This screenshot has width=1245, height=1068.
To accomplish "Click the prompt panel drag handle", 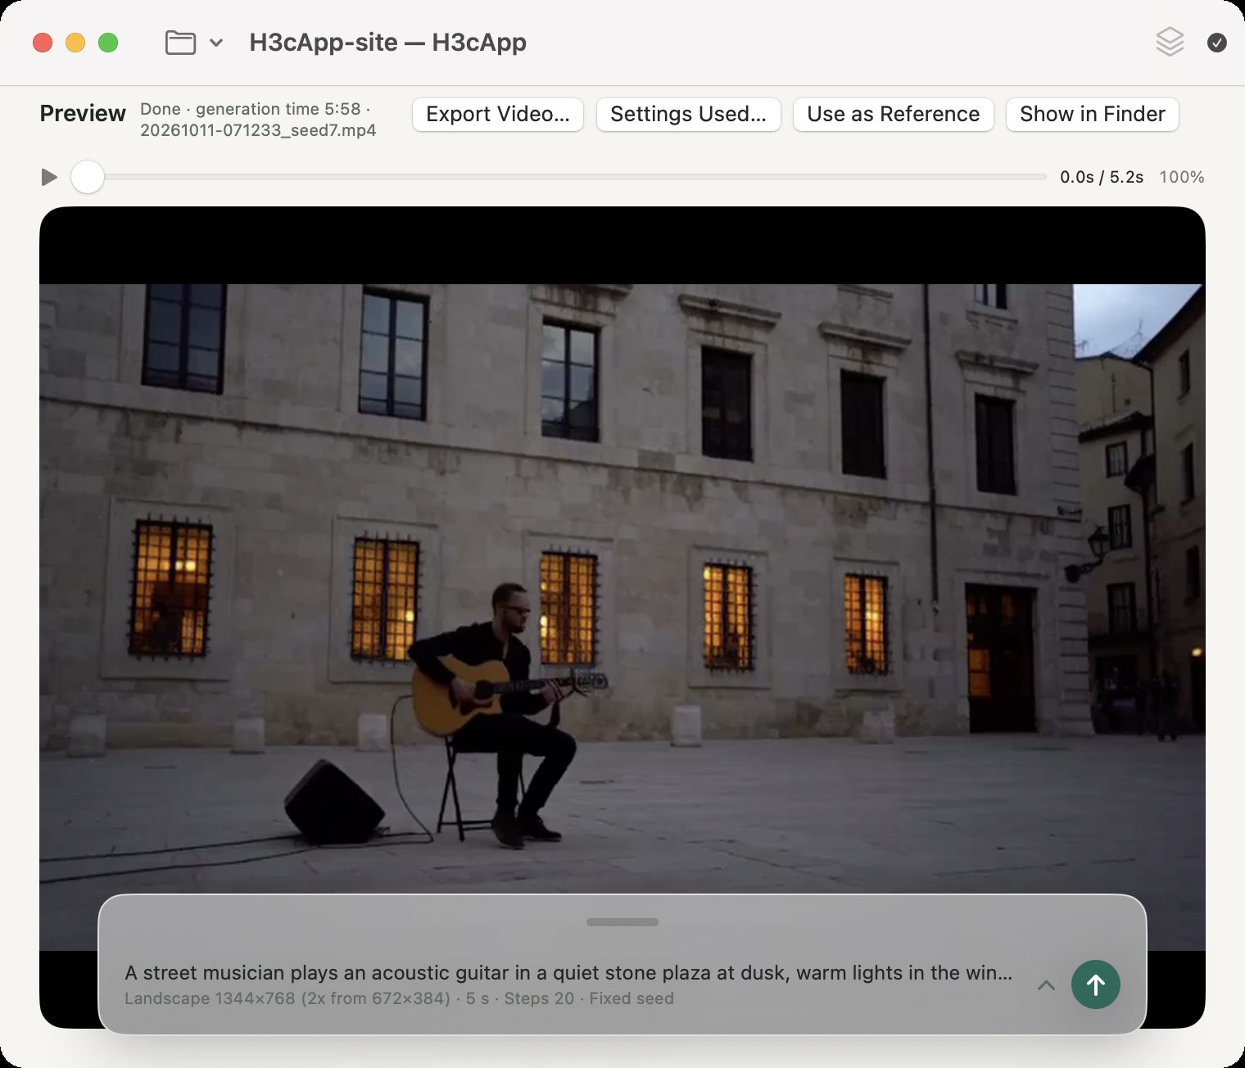I will [622, 922].
